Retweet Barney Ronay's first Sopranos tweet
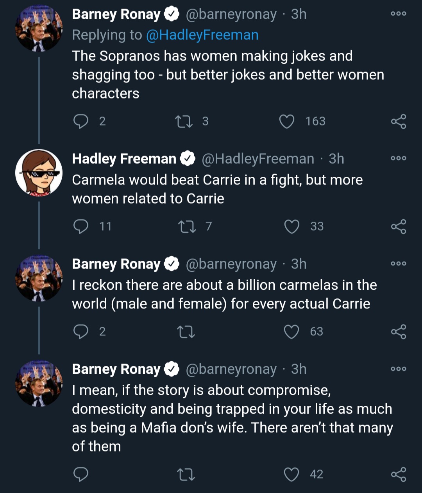 click(x=184, y=121)
